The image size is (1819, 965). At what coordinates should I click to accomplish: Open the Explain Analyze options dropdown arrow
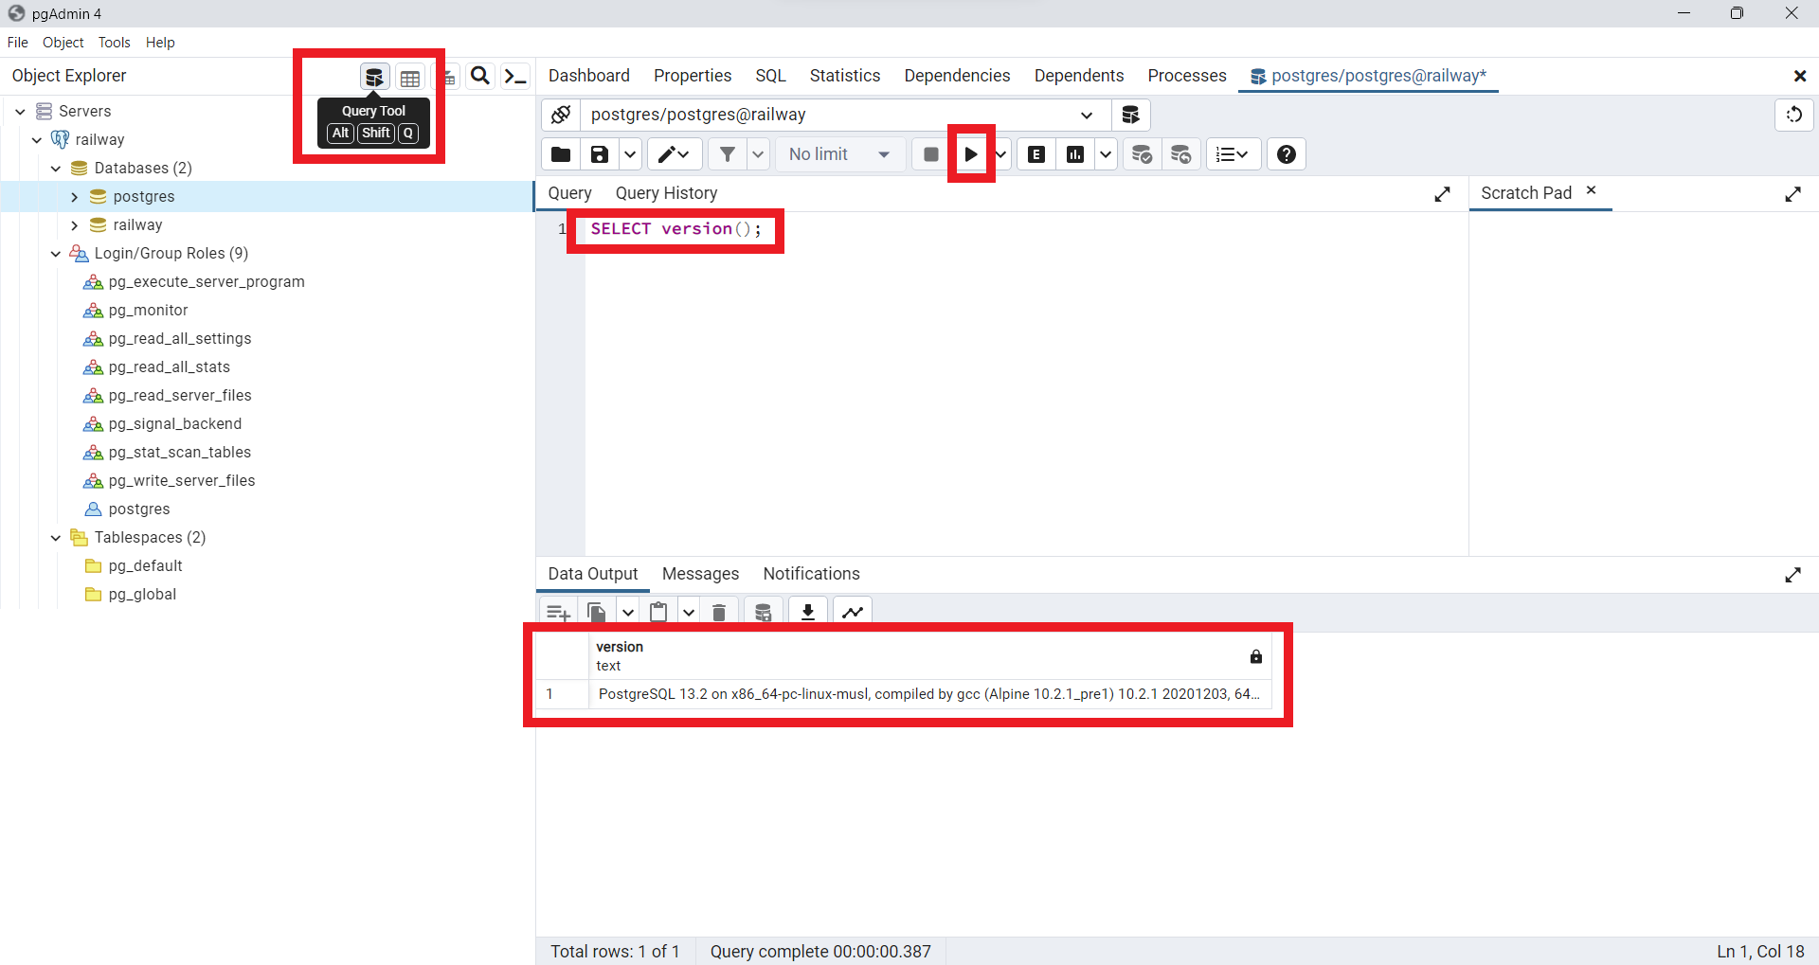(x=1106, y=154)
